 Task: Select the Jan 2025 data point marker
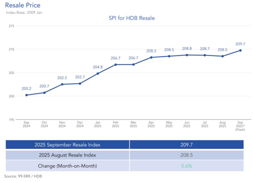click(98, 73)
